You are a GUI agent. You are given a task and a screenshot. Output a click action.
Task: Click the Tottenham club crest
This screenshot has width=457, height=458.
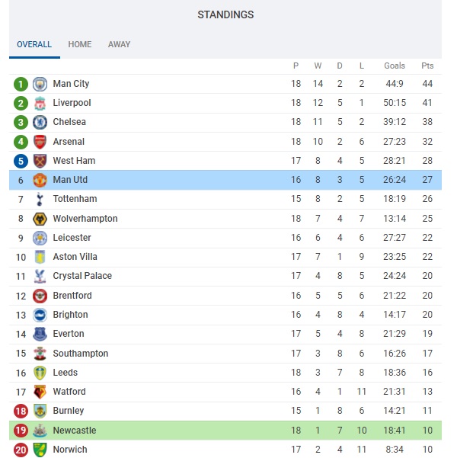tap(40, 200)
